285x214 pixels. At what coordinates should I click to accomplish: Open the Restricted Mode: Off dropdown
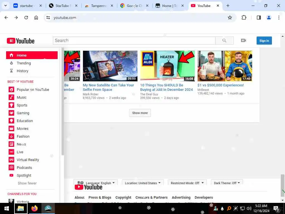coord(187,183)
